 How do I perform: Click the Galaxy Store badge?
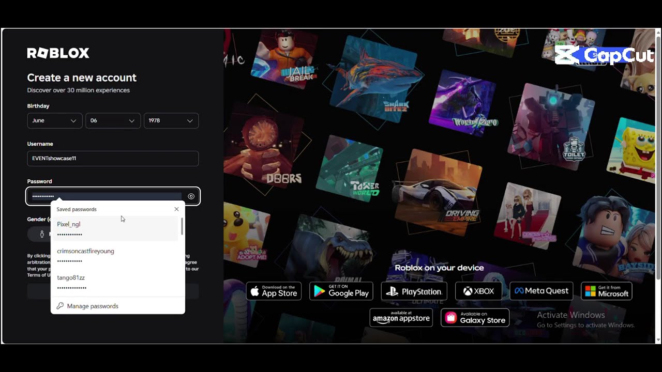click(x=475, y=318)
